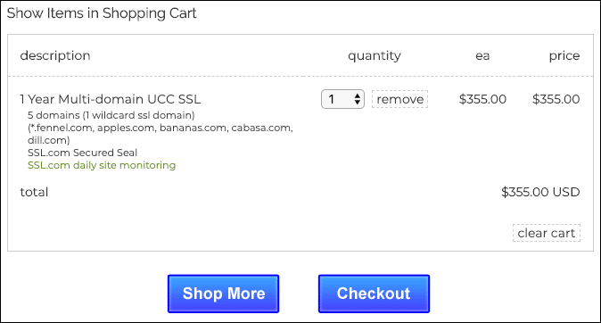Click the Shop More button
Image resolution: width=601 pixels, height=323 pixels.
[224, 294]
